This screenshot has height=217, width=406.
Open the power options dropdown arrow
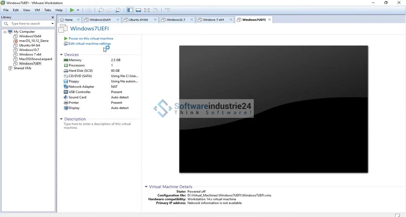(78, 10)
